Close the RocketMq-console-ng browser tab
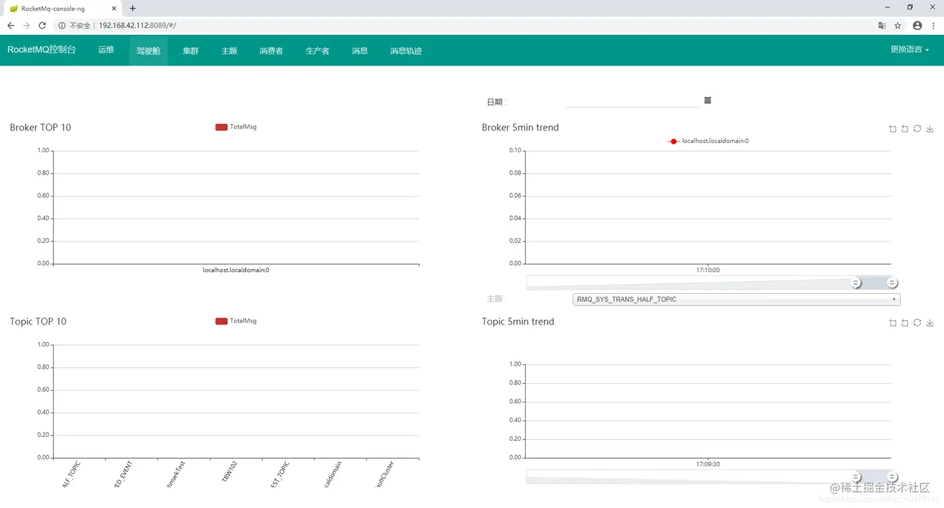Viewport: 944px width, 508px height. [x=114, y=9]
